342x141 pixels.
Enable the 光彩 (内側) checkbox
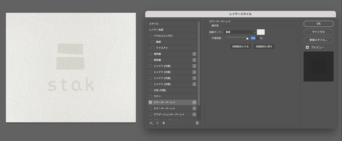pyautogui.click(x=151, y=90)
